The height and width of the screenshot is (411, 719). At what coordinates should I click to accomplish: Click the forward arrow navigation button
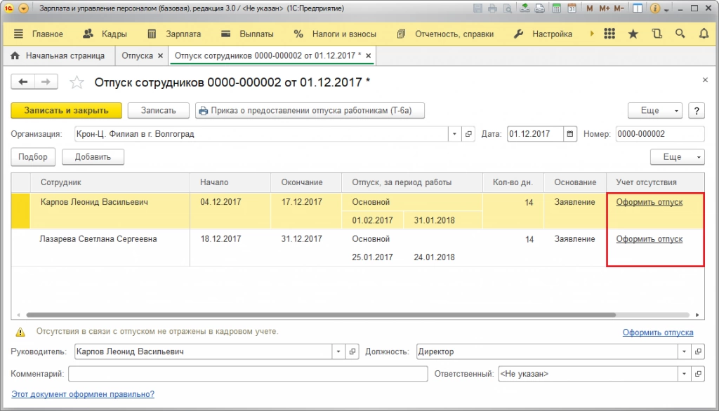tap(46, 81)
